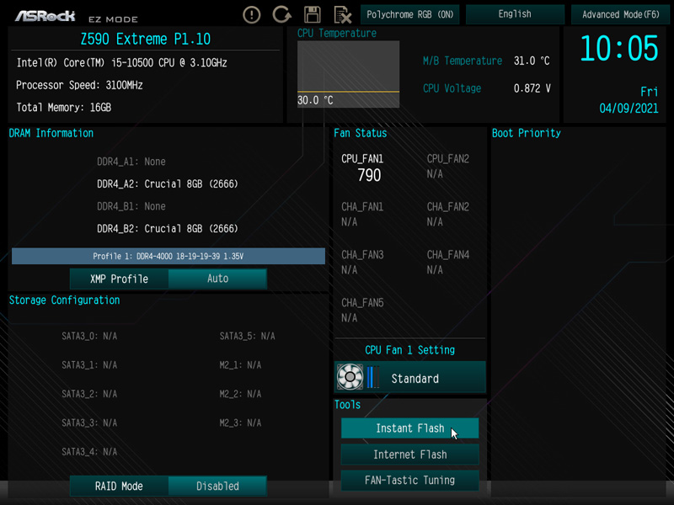This screenshot has width=674, height=505.
Task: Click the date 04/09/2021
Action: 629,109
